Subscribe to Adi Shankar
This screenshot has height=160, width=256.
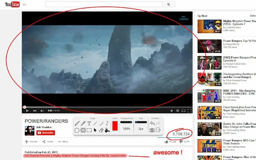(x=45, y=133)
